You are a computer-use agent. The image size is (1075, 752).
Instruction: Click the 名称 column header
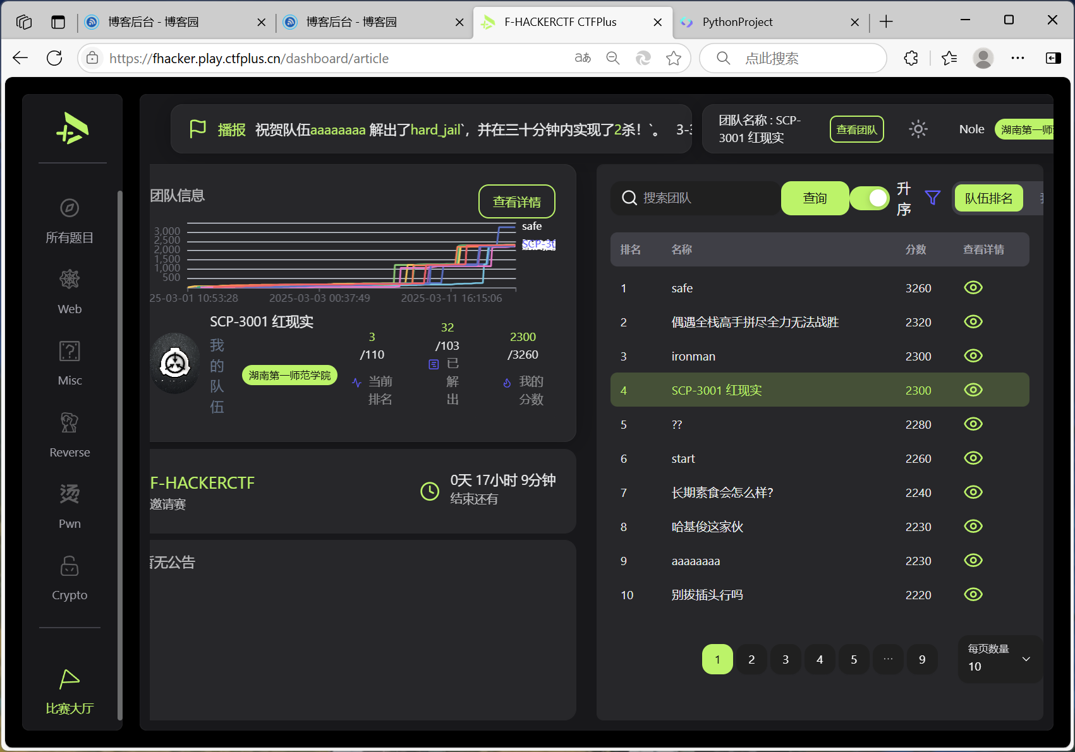(x=681, y=249)
